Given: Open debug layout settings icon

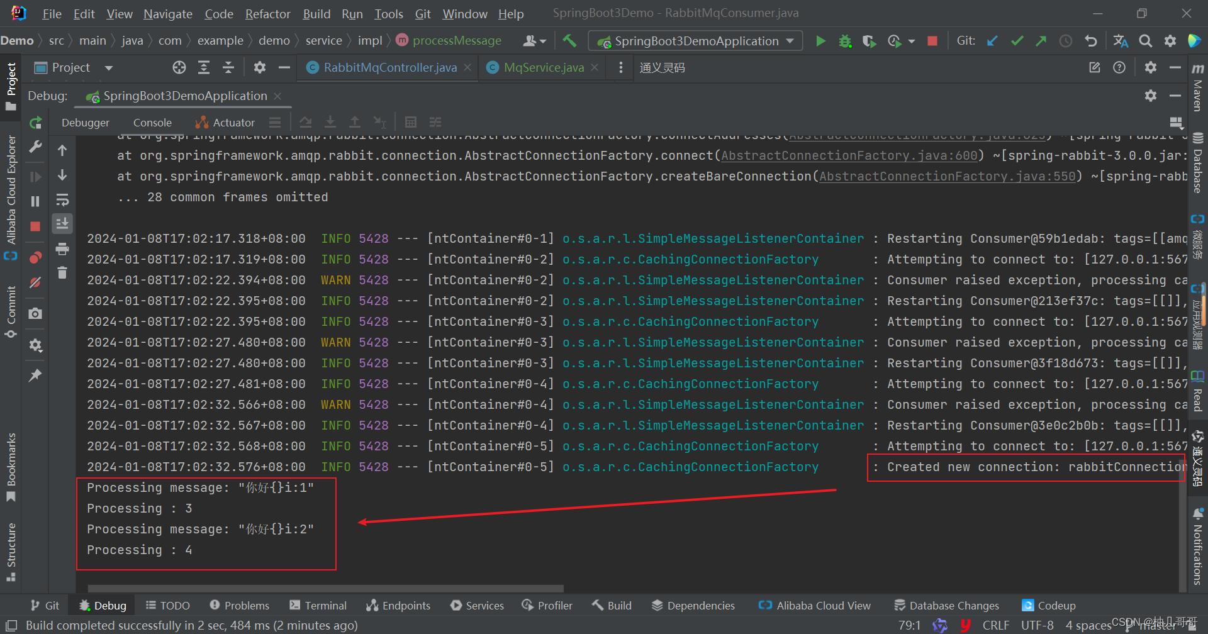Looking at the screenshot, I should pyautogui.click(x=1176, y=123).
